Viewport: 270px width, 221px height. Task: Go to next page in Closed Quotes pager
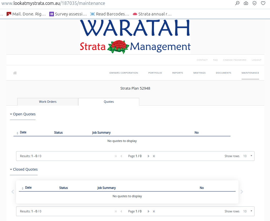pos(148,211)
